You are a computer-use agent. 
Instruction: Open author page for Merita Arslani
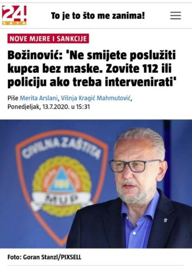(39, 98)
